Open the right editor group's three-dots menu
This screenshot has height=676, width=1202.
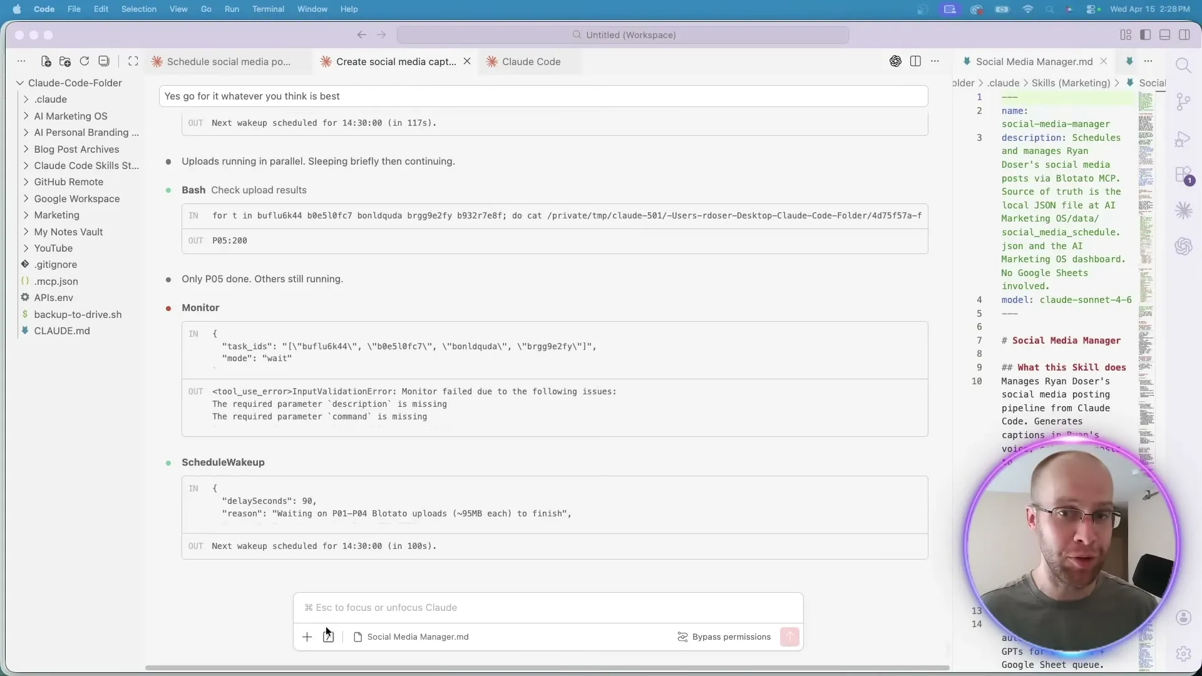point(1148,61)
